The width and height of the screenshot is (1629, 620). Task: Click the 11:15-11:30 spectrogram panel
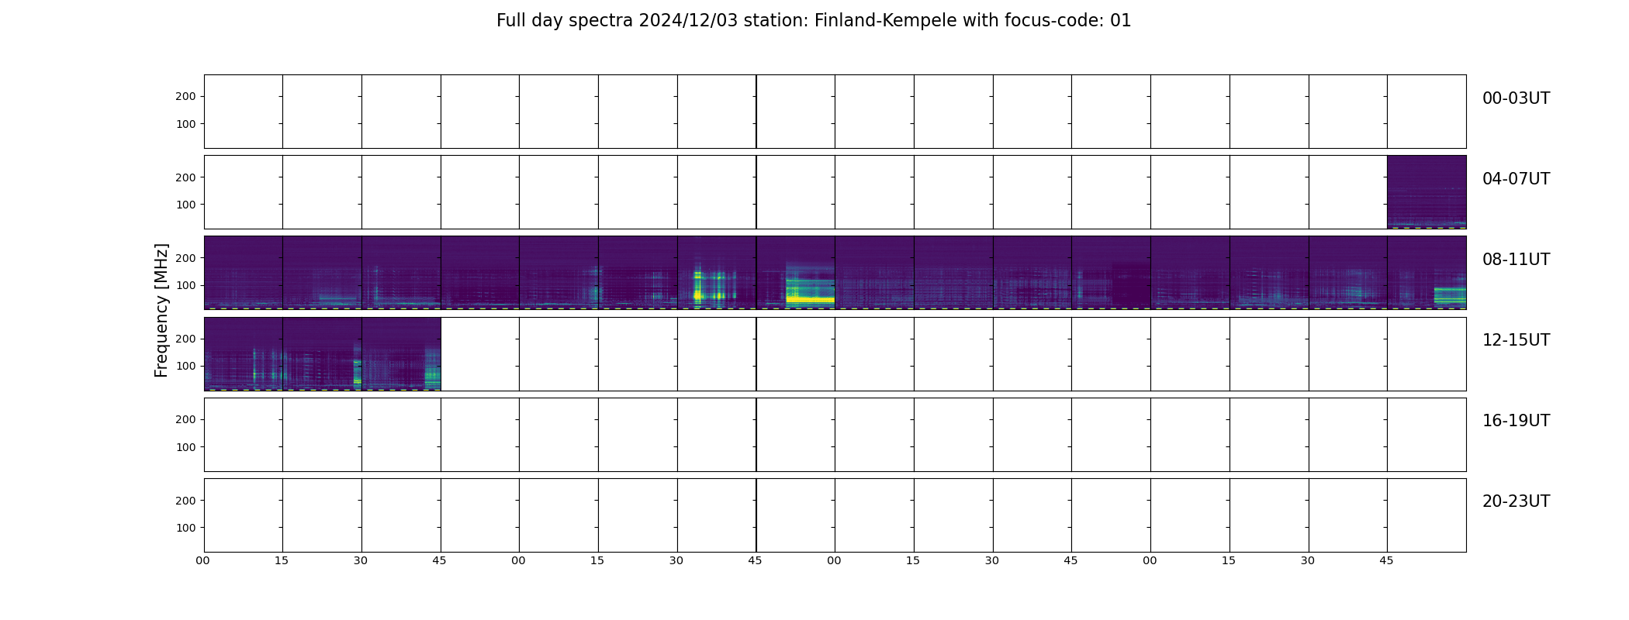[x=1269, y=273]
